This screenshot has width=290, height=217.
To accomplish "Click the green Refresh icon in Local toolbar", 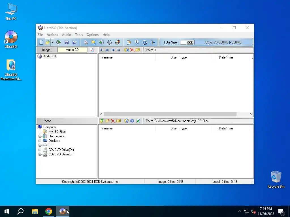I will pyautogui.click(x=138, y=121).
